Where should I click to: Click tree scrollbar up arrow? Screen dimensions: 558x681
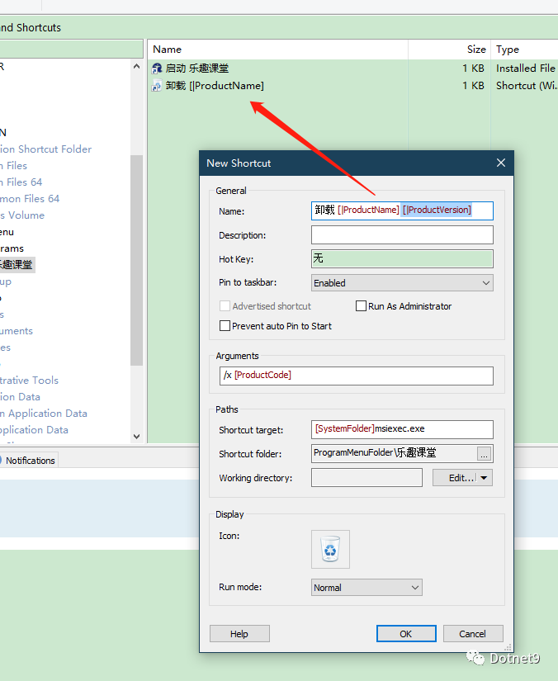point(136,67)
